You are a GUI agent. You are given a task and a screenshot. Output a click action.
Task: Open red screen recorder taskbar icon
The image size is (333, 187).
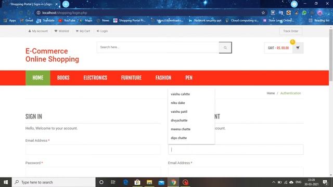(185, 182)
